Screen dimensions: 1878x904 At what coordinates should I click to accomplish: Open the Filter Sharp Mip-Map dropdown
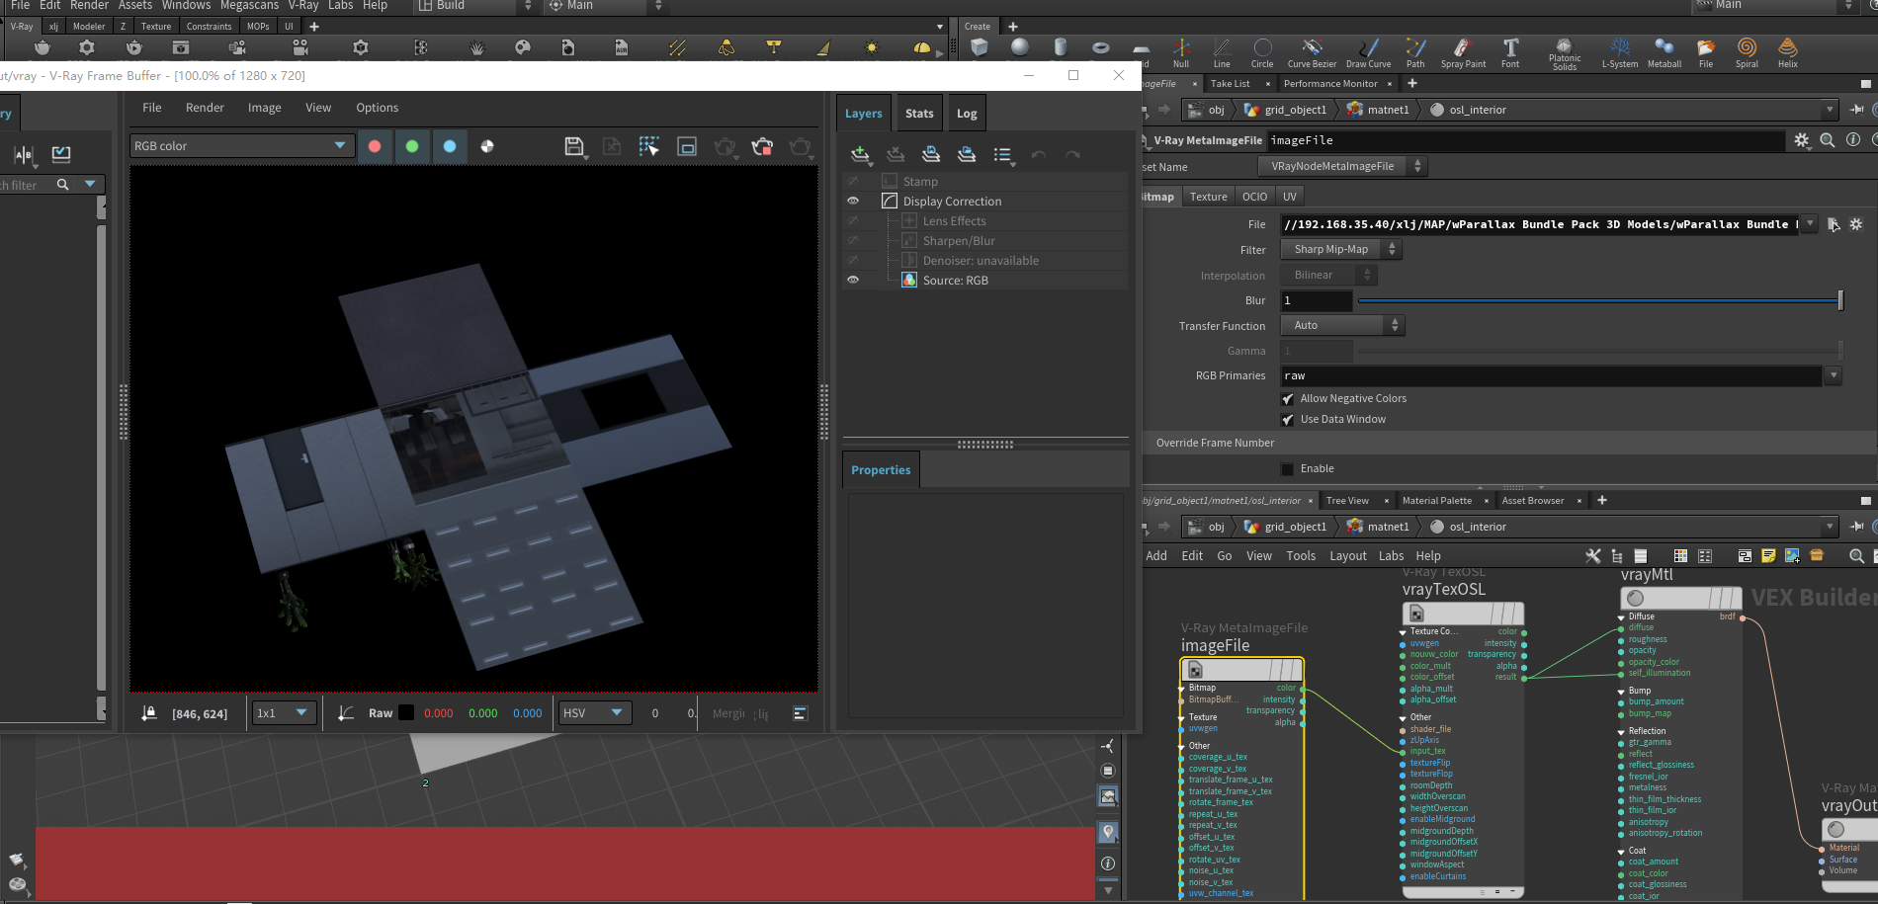(1341, 249)
